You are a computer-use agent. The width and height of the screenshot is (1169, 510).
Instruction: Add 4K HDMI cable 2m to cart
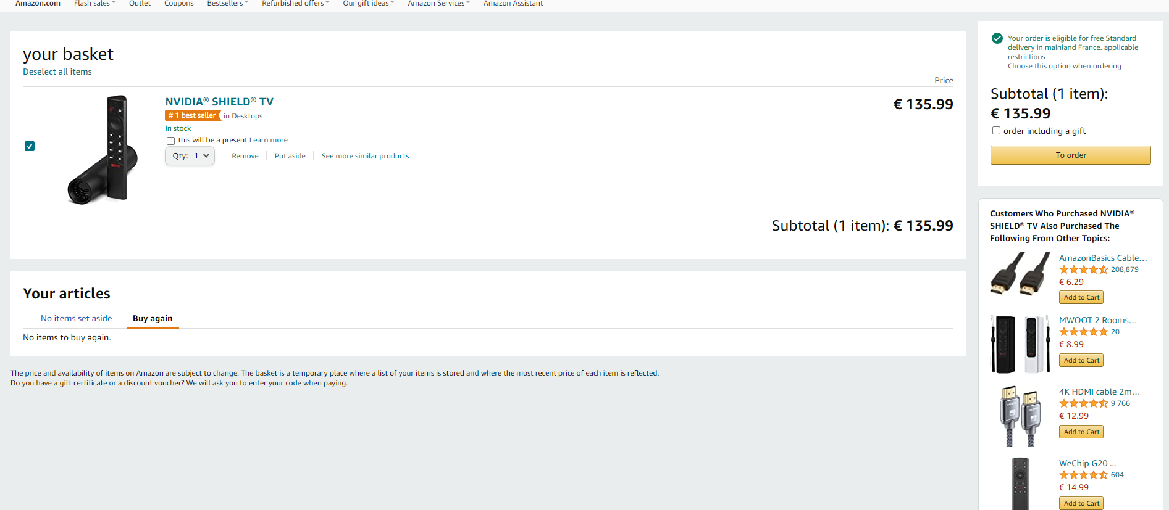(1081, 432)
